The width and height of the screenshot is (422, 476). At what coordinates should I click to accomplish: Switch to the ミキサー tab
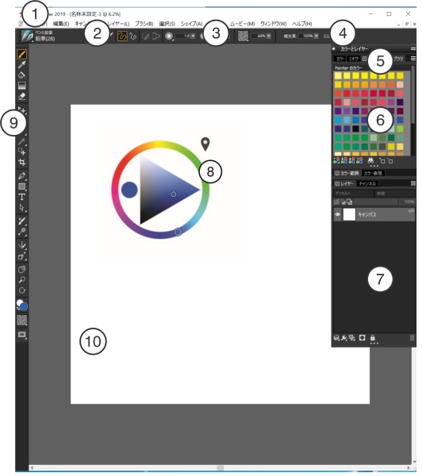click(x=354, y=59)
